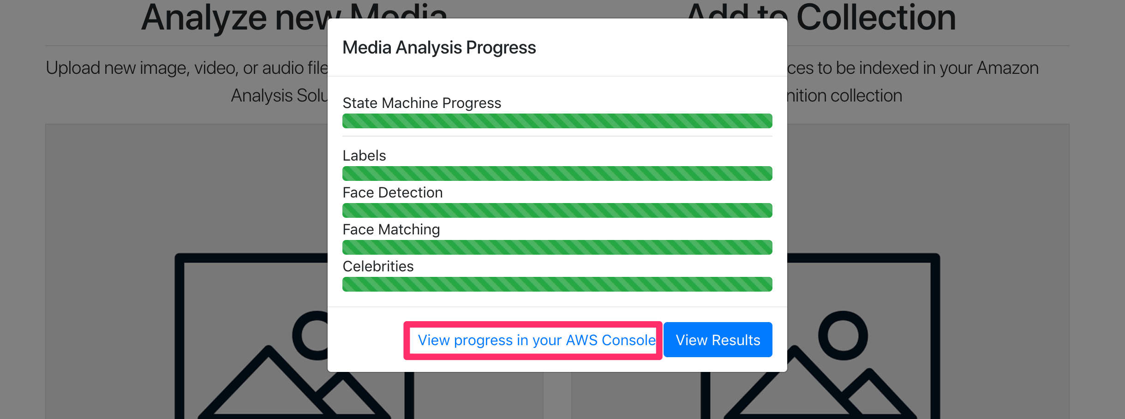The width and height of the screenshot is (1125, 419).
Task: Click View progress in your AWS Console link
Action: point(537,340)
